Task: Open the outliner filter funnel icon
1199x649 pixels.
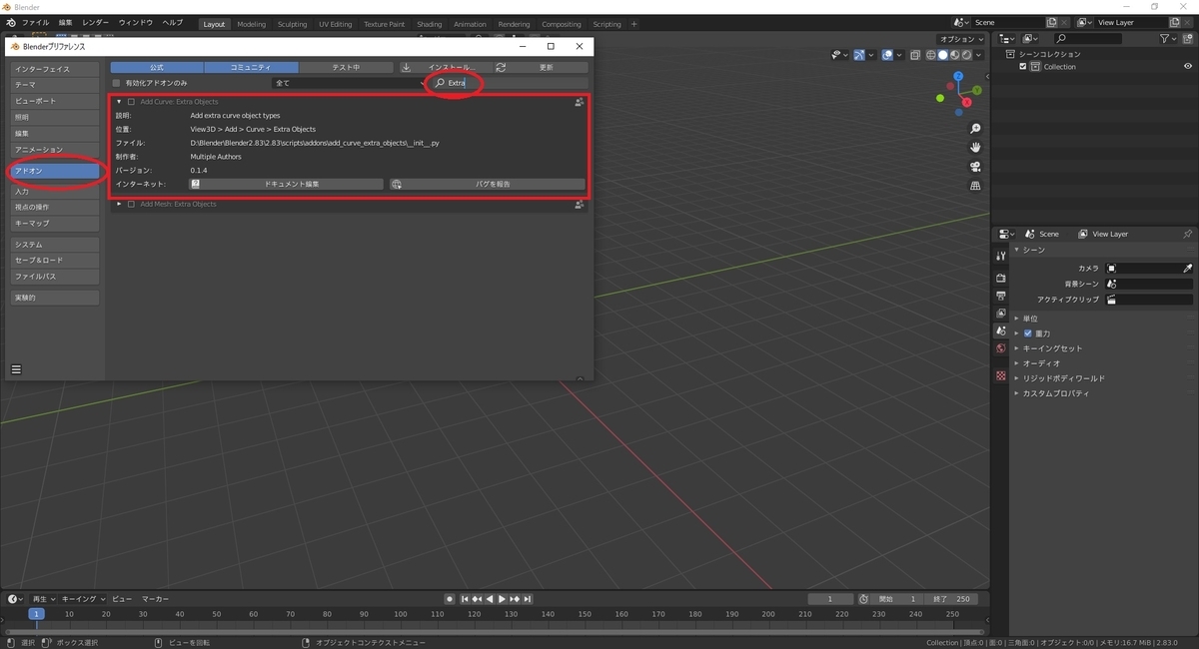Action: pos(1166,39)
